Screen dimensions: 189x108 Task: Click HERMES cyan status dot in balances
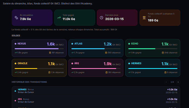(129, 63)
